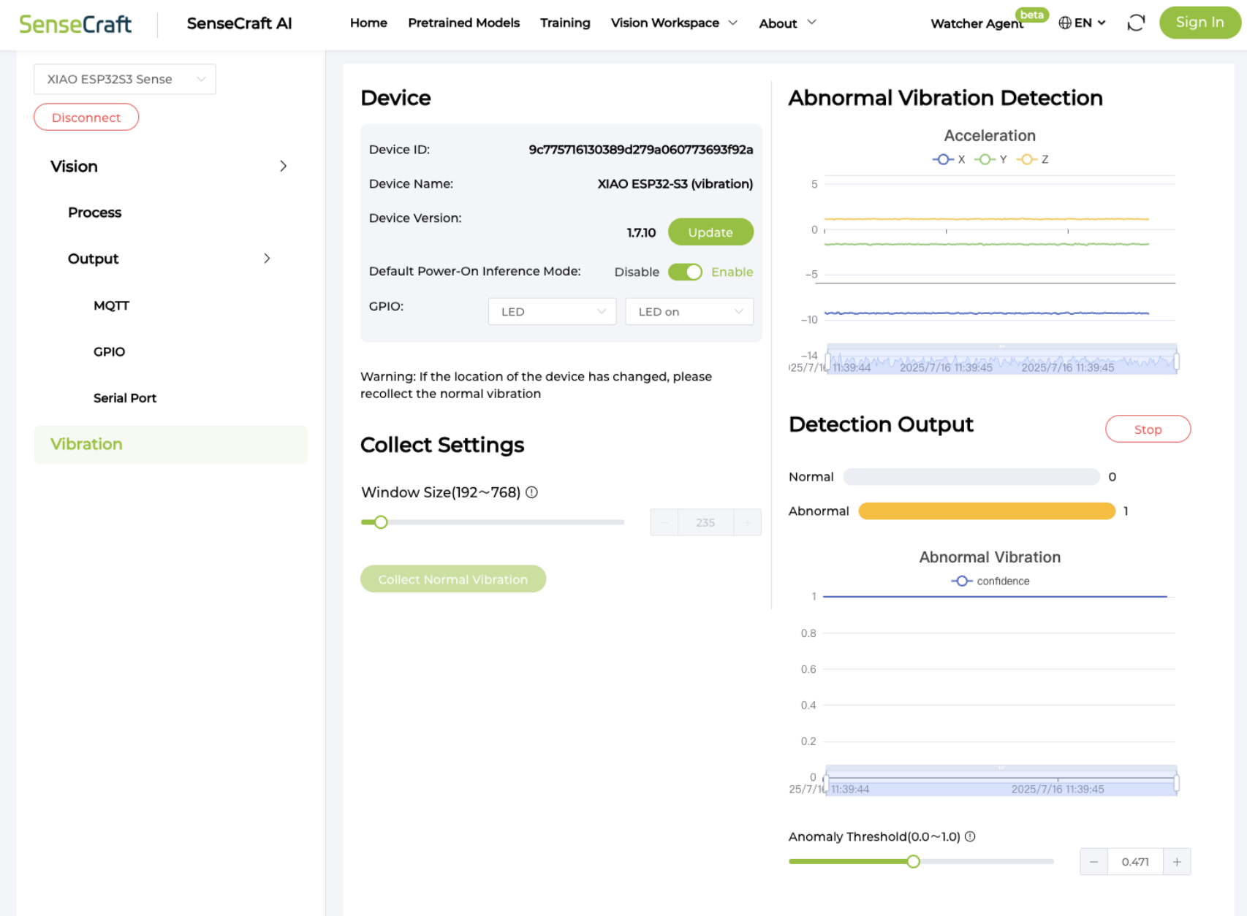Open the GPIO LED dropdown
1247x916 pixels.
553,311
